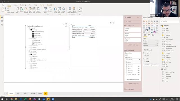Click the Fields pane search box
This screenshot has height=101, width=180.
(170, 22)
